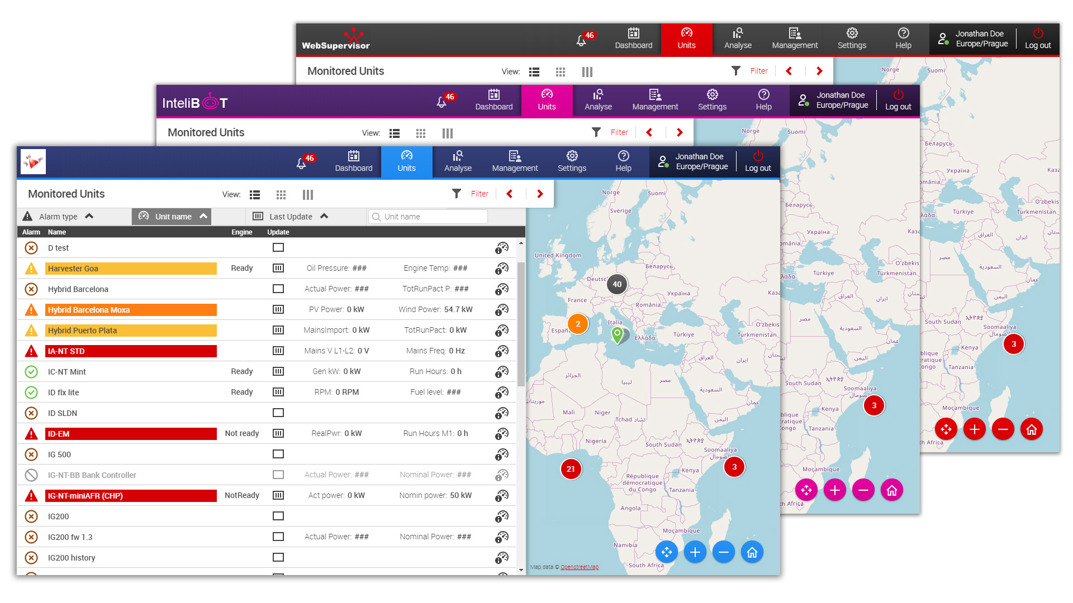Zoom out with blue minus map button

click(723, 552)
